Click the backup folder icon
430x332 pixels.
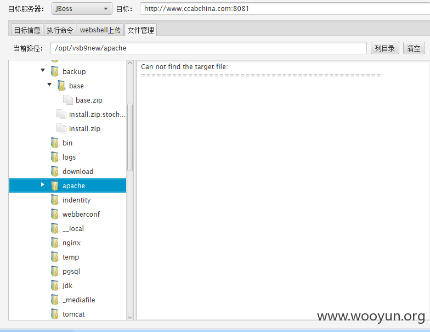55,71
